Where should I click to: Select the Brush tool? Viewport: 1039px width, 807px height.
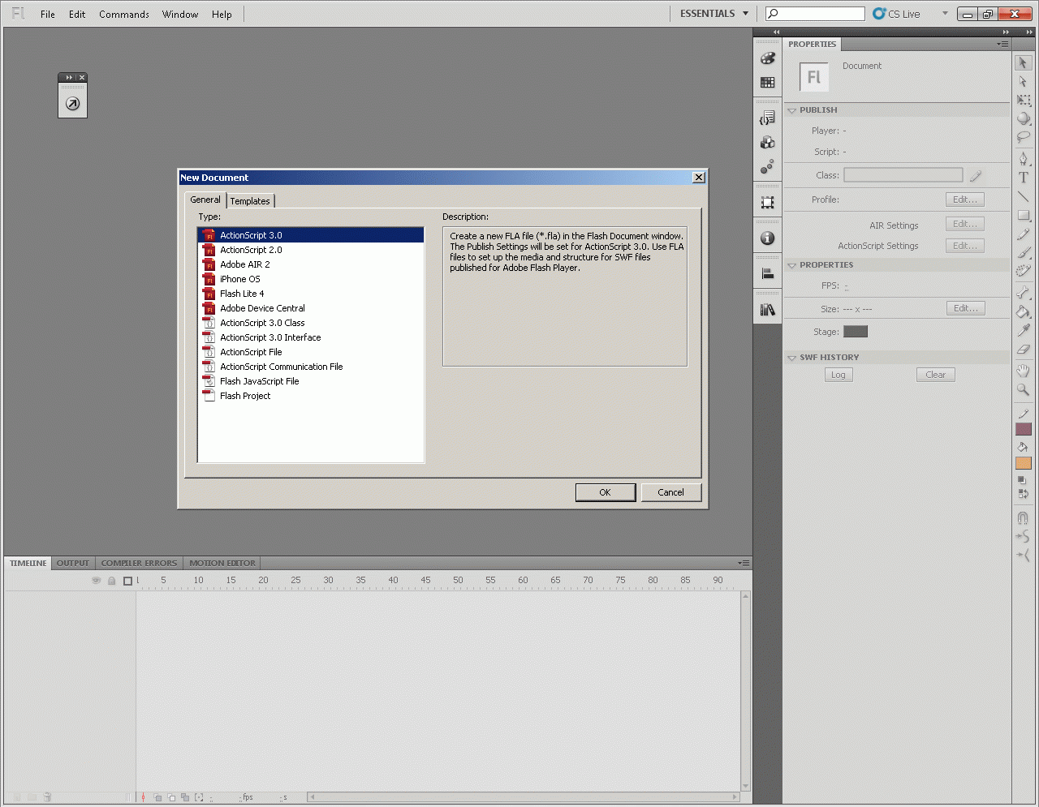[1023, 253]
